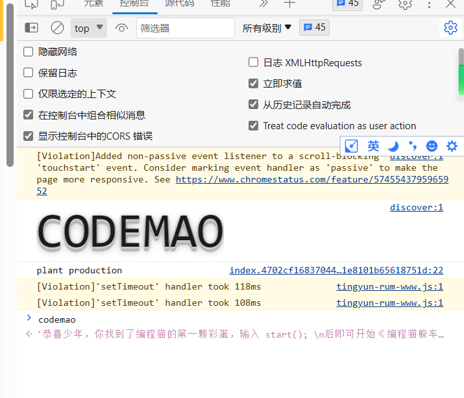Open the DevTools settings gear in top bar
Image resolution: width=464 pixels, height=398 pixels.
[x=405, y=4]
